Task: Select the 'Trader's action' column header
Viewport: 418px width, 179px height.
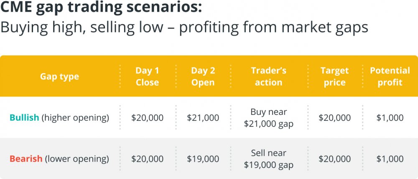Action: pos(268,77)
